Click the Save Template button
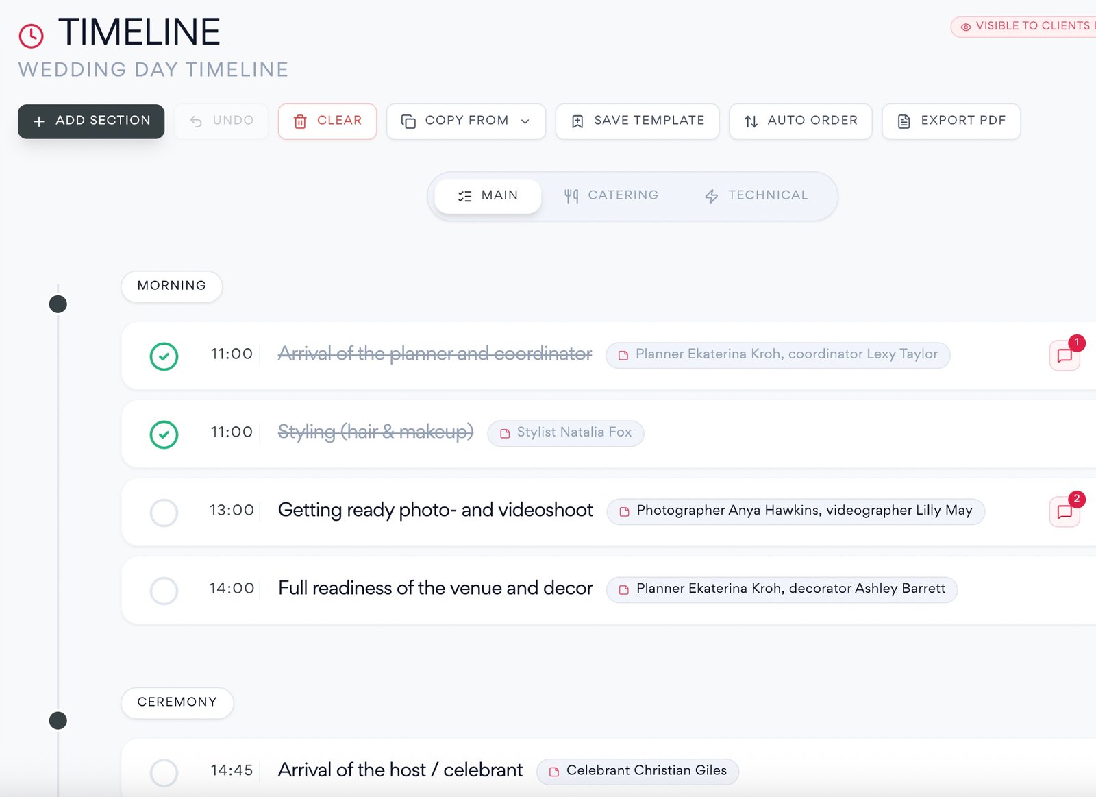1096x797 pixels. 637,121
